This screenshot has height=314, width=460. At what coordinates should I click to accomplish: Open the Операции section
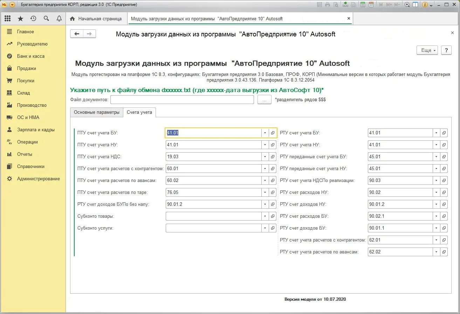pyautogui.click(x=27, y=142)
